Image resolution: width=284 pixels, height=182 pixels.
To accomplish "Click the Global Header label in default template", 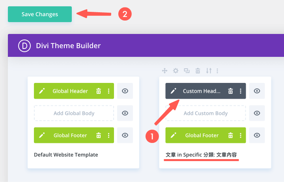I will pos(70,91).
